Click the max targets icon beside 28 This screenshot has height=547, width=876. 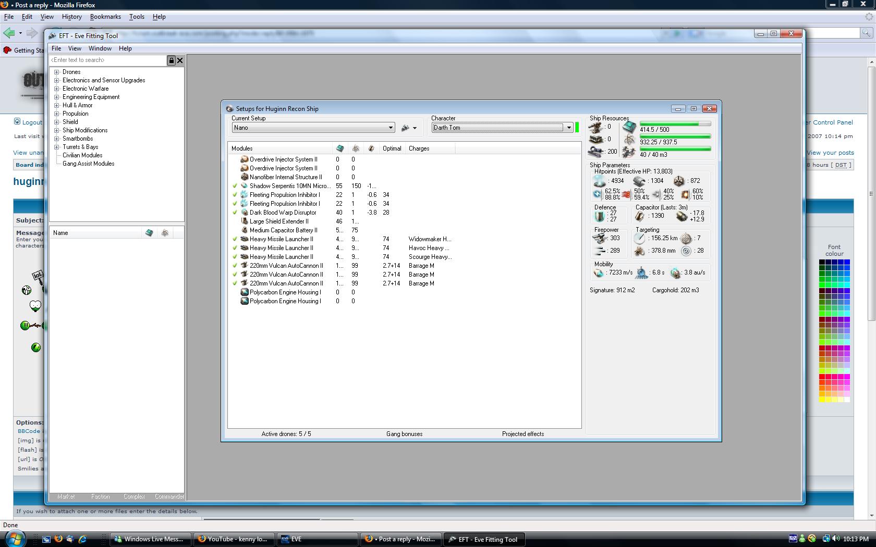pos(686,251)
